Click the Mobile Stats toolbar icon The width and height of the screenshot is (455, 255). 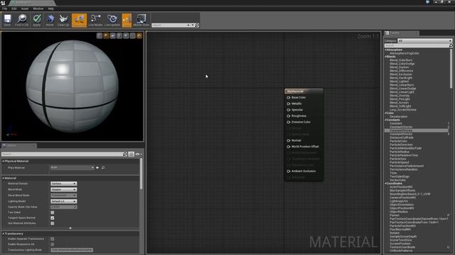coord(141,21)
